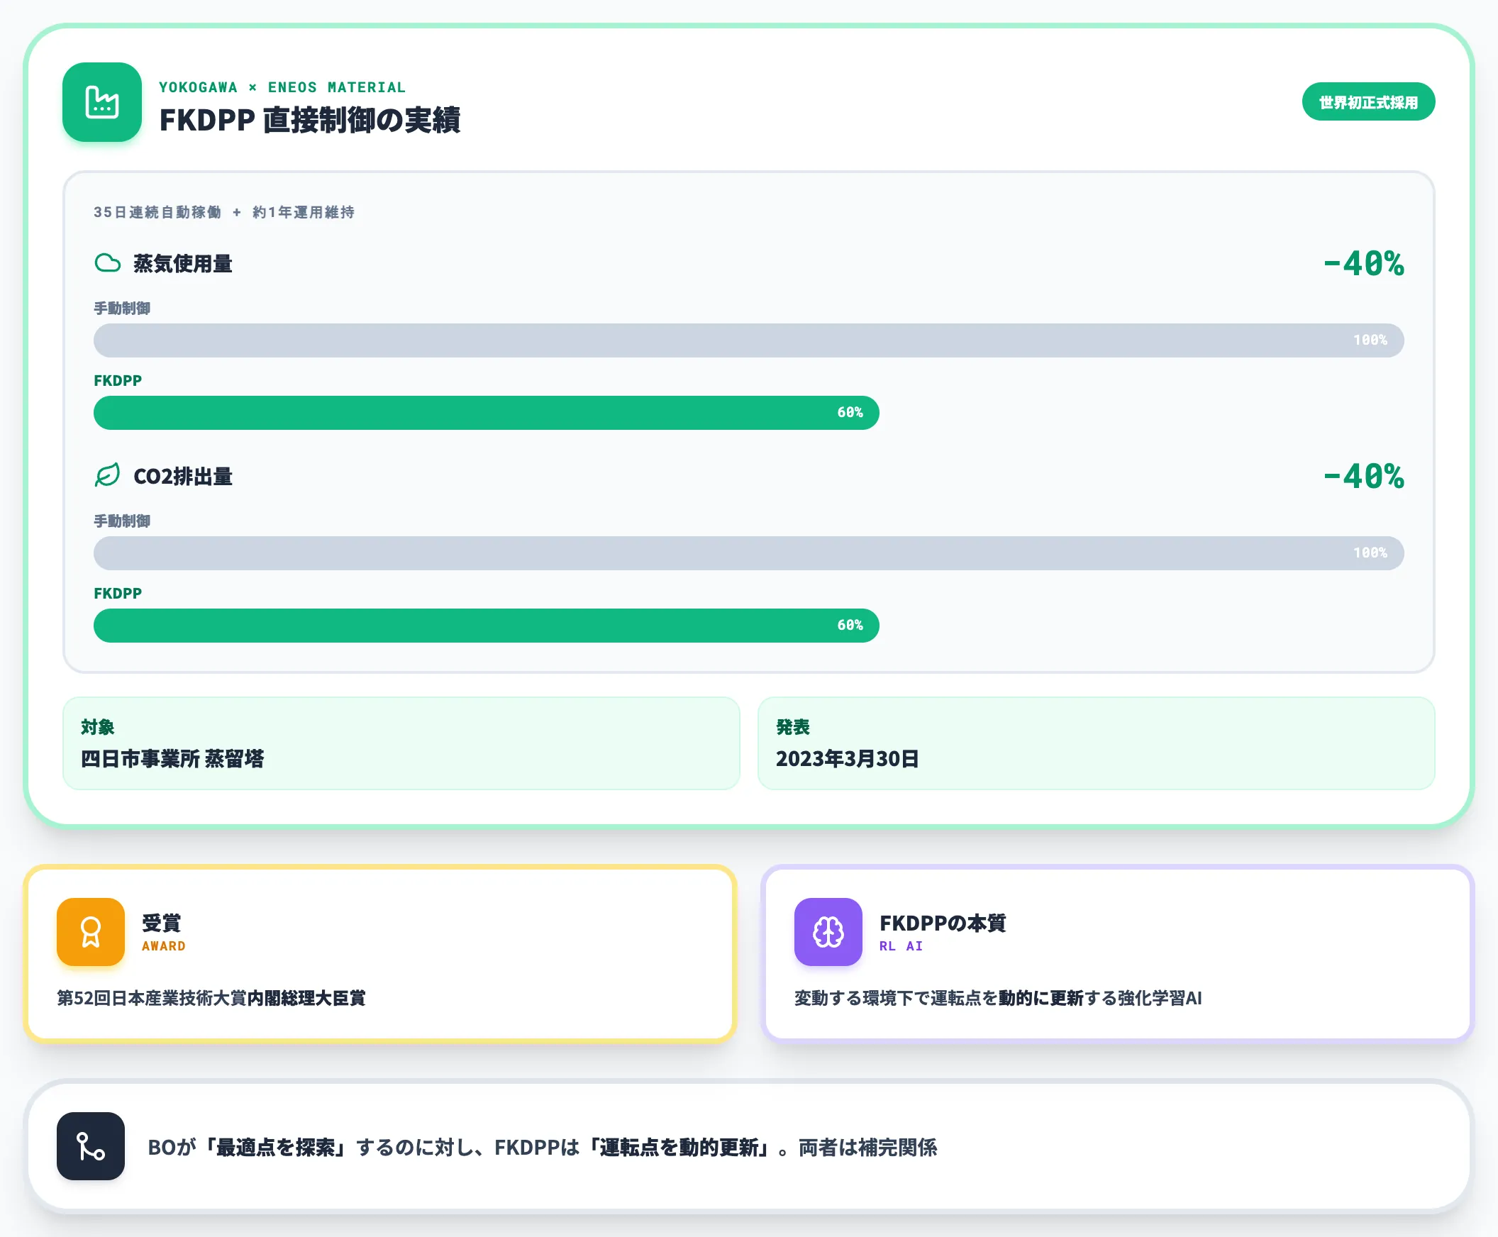The image size is (1498, 1237).
Task: Click the -40% value for CO2排出量
Action: click(1363, 476)
